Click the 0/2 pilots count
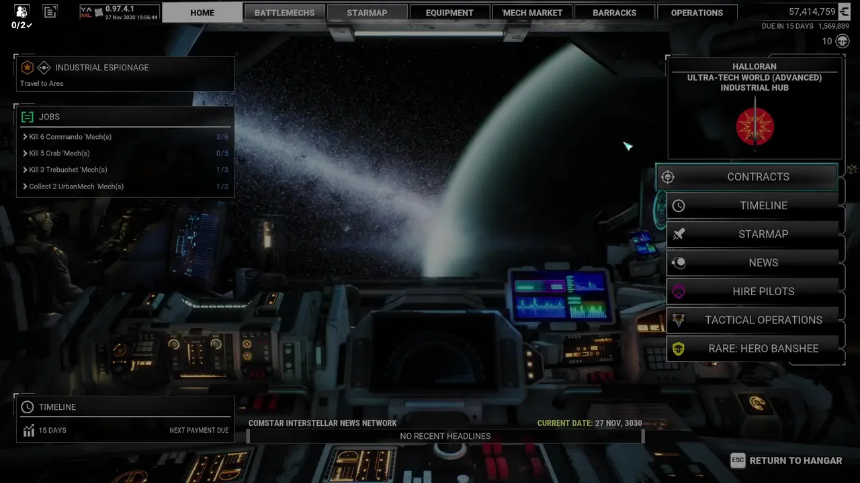The width and height of the screenshot is (860, 483). pos(21,25)
